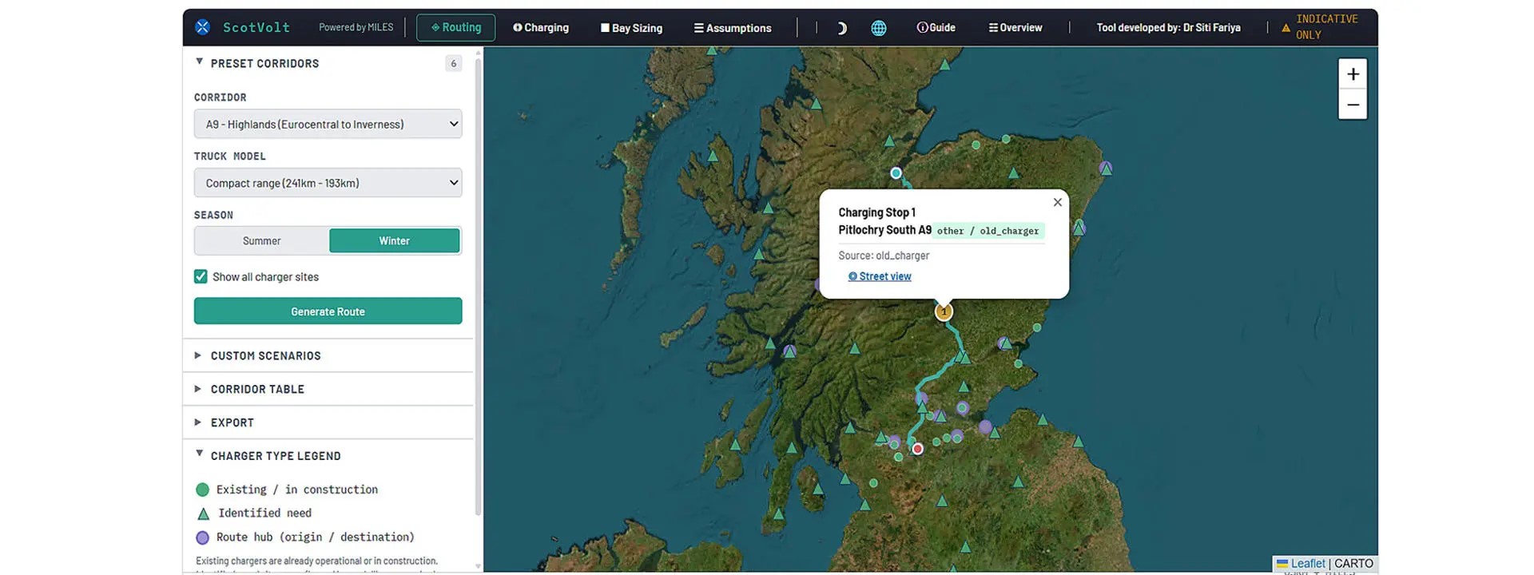Click the purple Route hub legend swatch

(202, 537)
